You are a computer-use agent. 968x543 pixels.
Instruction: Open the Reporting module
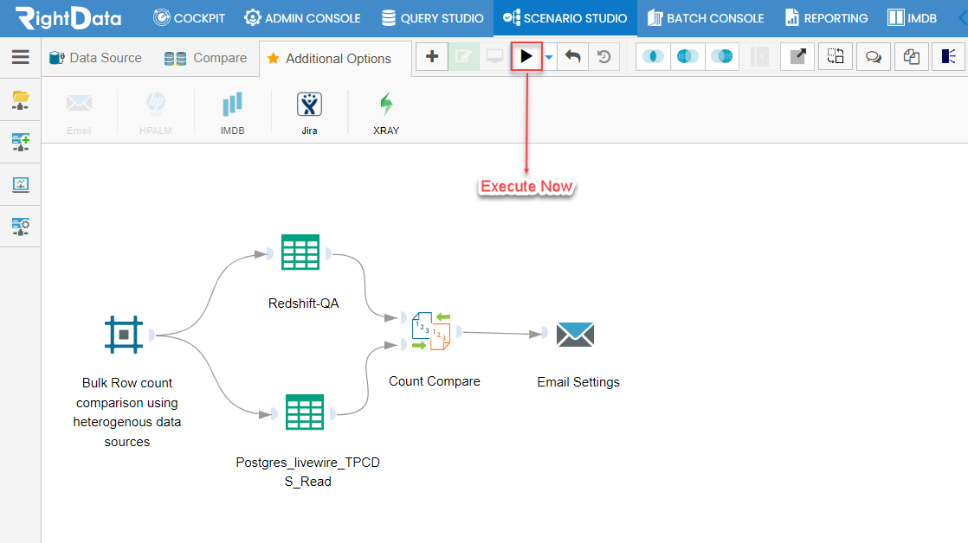coord(826,18)
